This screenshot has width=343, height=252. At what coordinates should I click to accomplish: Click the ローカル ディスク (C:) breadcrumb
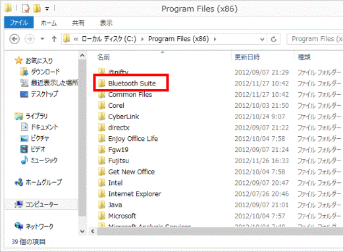(x=109, y=39)
